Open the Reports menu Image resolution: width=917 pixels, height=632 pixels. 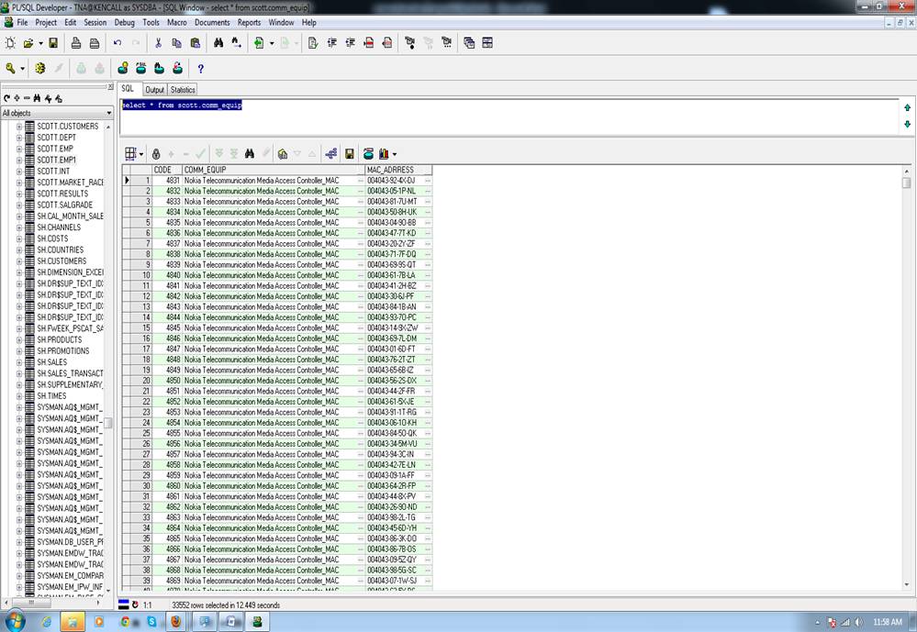(249, 22)
